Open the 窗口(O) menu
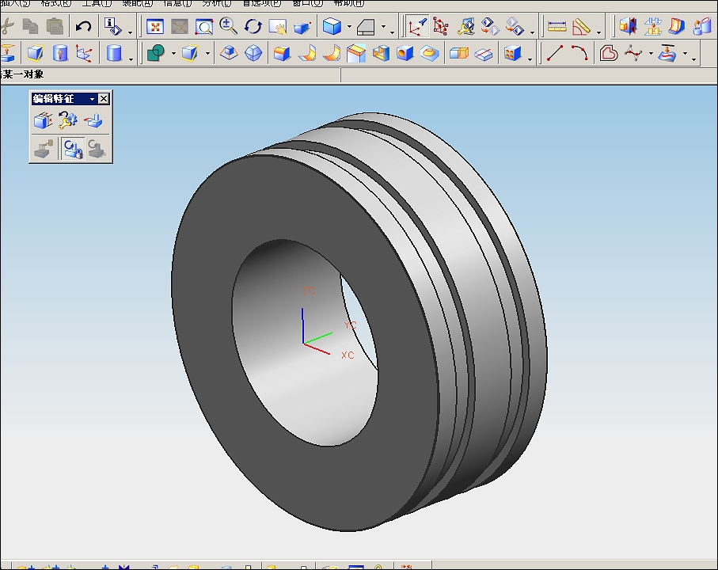This screenshot has width=718, height=570. [x=308, y=3]
